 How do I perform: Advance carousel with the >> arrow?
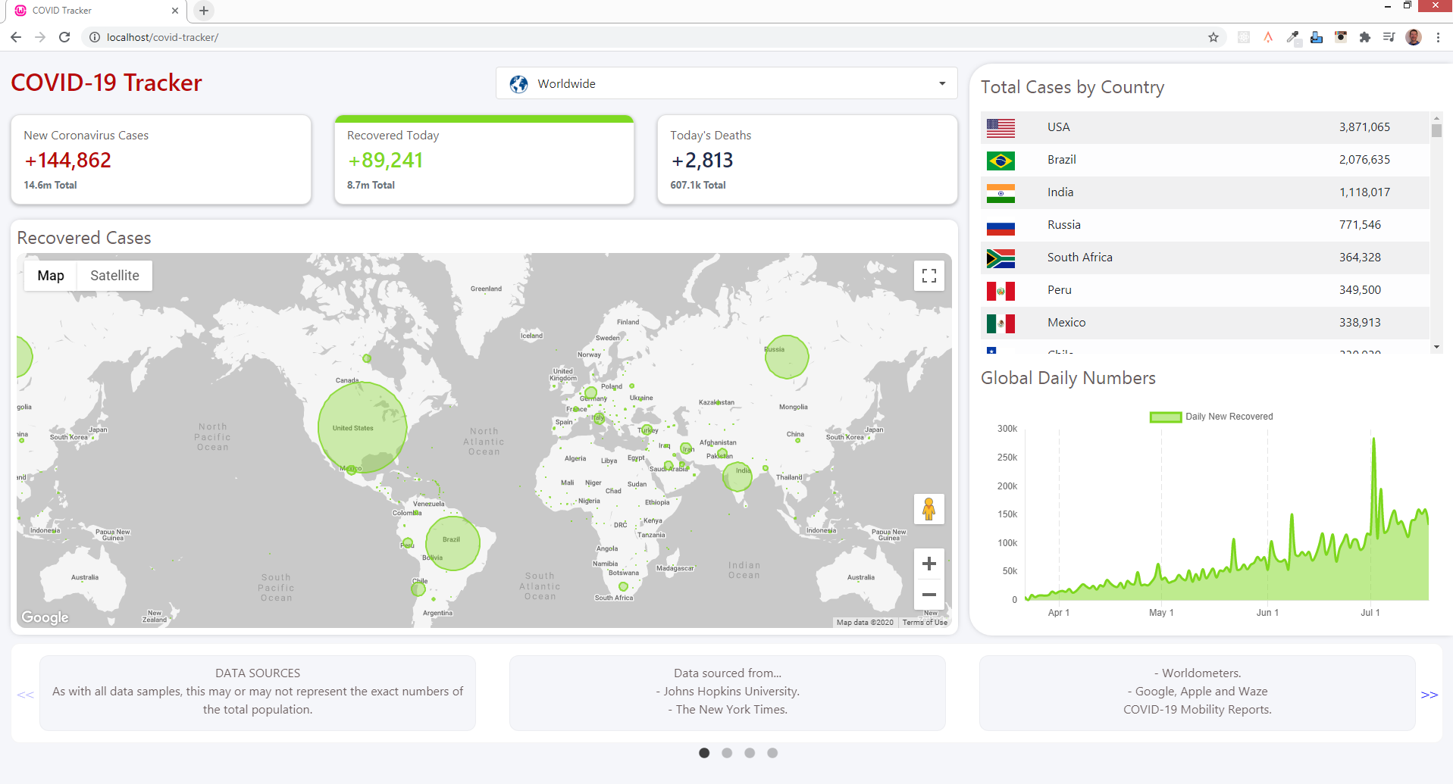[1429, 694]
